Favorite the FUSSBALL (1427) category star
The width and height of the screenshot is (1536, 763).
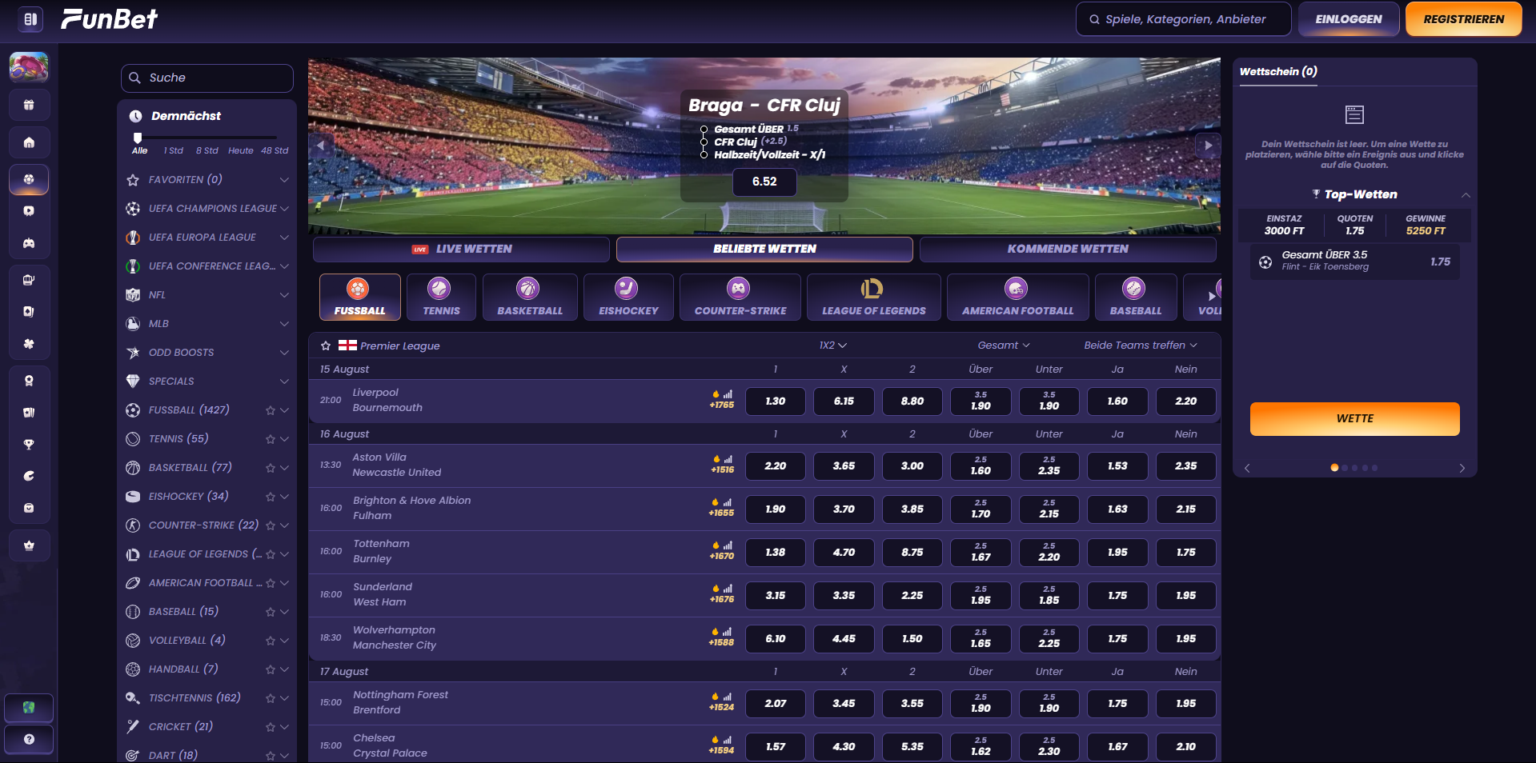pos(270,410)
